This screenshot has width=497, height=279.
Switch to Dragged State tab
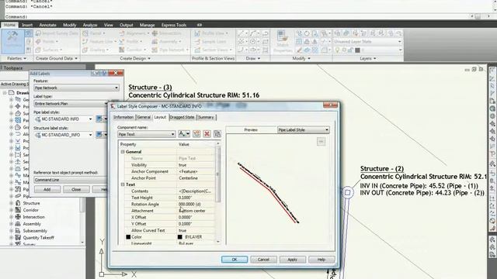(x=182, y=117)
